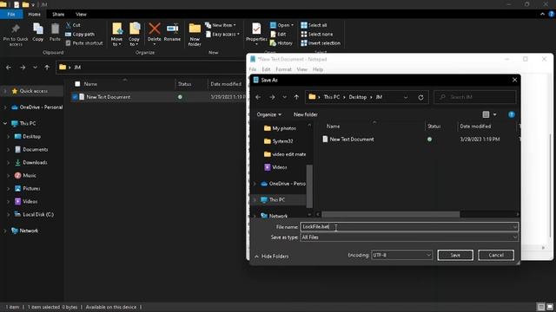Select Downloads in Explorer sidebar
The image size is (556, 312).
pyautogui.click(x=31, y=163)
